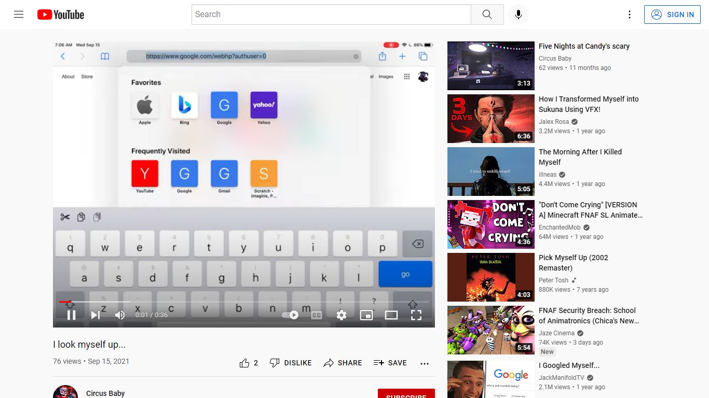709x398 pixels.
Task: Seek on the video progress bar
Action: (244, 302)
